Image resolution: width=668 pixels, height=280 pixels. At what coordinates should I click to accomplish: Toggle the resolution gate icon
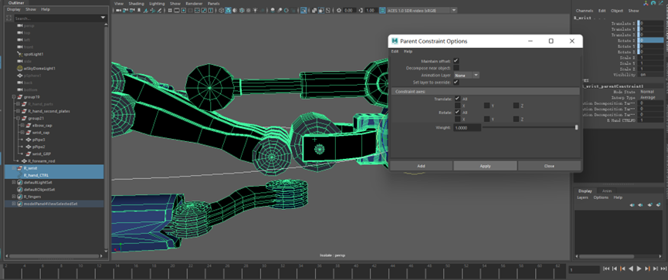coord(184,10)
